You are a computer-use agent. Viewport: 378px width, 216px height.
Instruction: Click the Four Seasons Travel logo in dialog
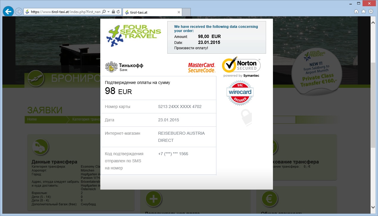coord(133,36)
